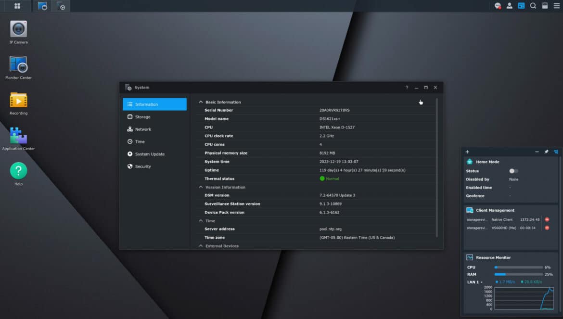Click the RAM usage bar in Resource Monitor
Screen dimensions: 563x319
click(x=518, y=275)
